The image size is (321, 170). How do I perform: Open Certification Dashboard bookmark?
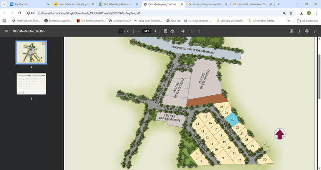tap(262, 20)
